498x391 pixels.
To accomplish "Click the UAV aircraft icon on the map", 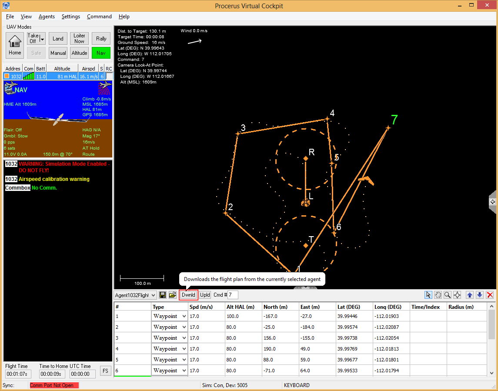I will click(x=366, y=180).
